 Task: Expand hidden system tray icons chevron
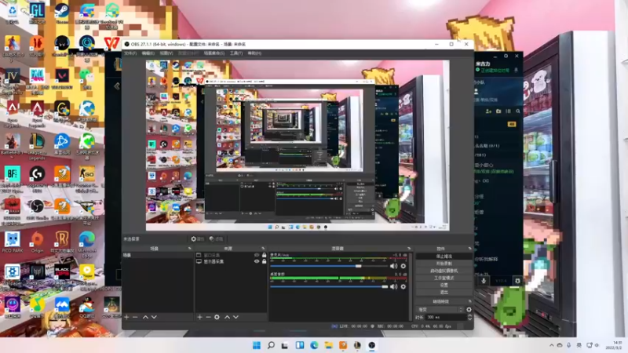552,345
